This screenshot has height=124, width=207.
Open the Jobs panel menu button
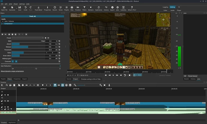tap(185, 76)
